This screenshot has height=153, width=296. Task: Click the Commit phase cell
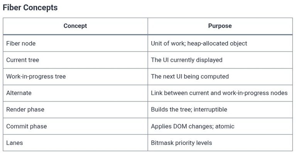coord(75,126)
